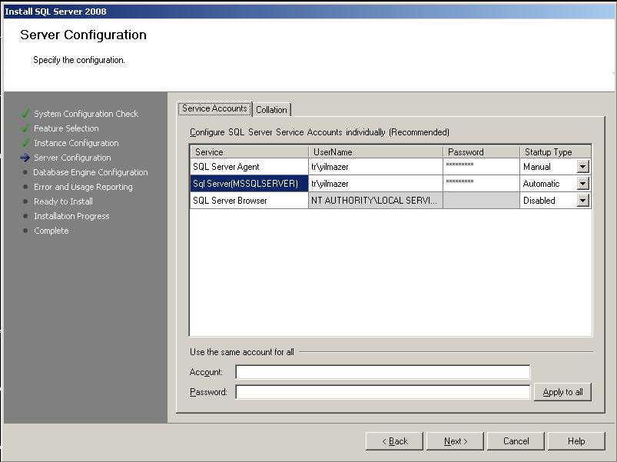Open Help for Server Configuration
The height and width of the screenshot is (462, 617).
coord(576,441)
